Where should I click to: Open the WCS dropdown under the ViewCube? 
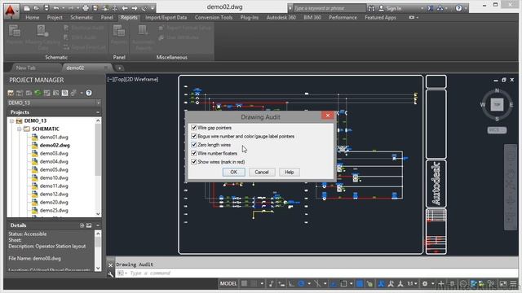[x=497, y=130]
